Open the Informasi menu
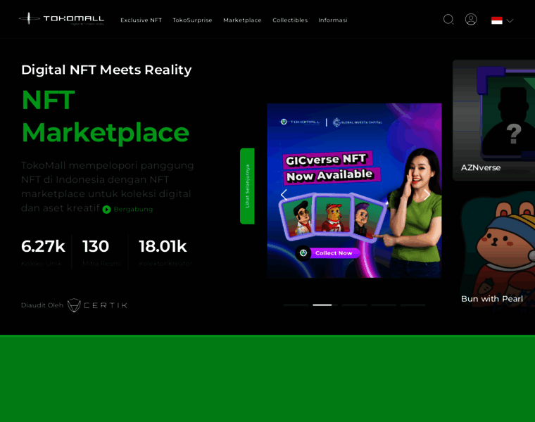 333,20
